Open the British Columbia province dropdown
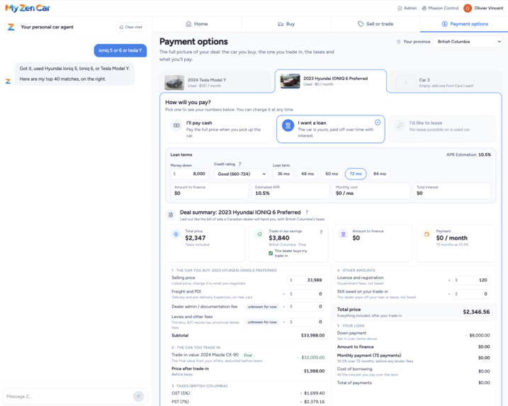Viewport: 508px width, 406px height. pyautogui.click(x=468, y=42)
